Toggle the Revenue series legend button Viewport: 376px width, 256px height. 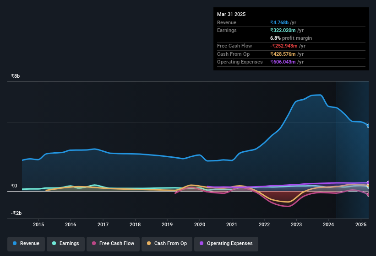pos(26,244)
